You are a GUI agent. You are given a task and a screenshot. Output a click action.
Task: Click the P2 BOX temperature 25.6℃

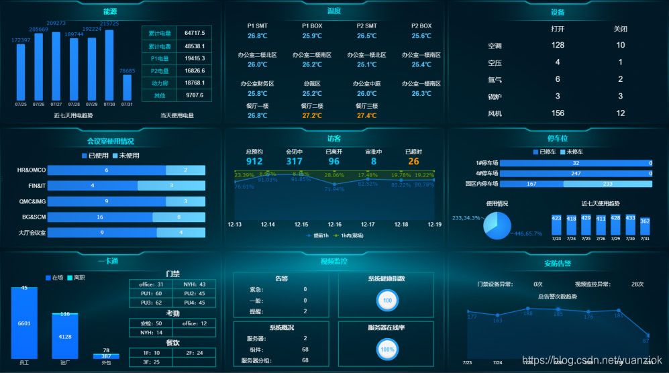pos(421,36)
